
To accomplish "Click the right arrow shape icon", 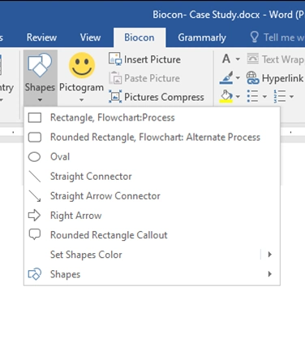I will click(34, 216).
